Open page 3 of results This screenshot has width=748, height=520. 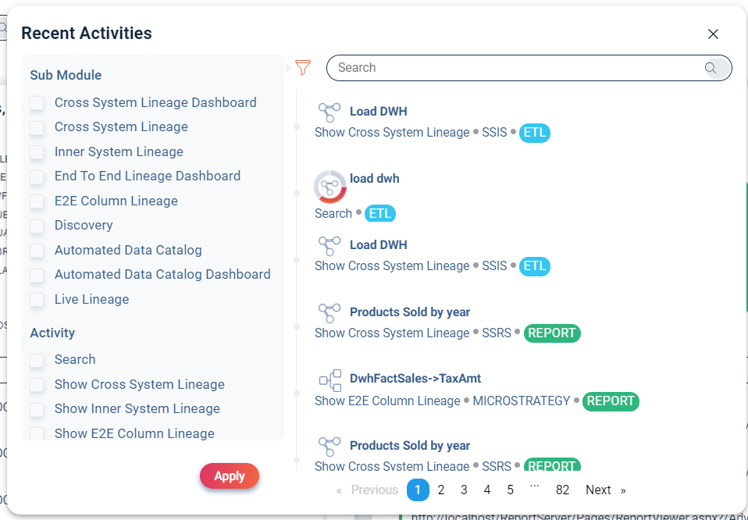coord(464,490)
